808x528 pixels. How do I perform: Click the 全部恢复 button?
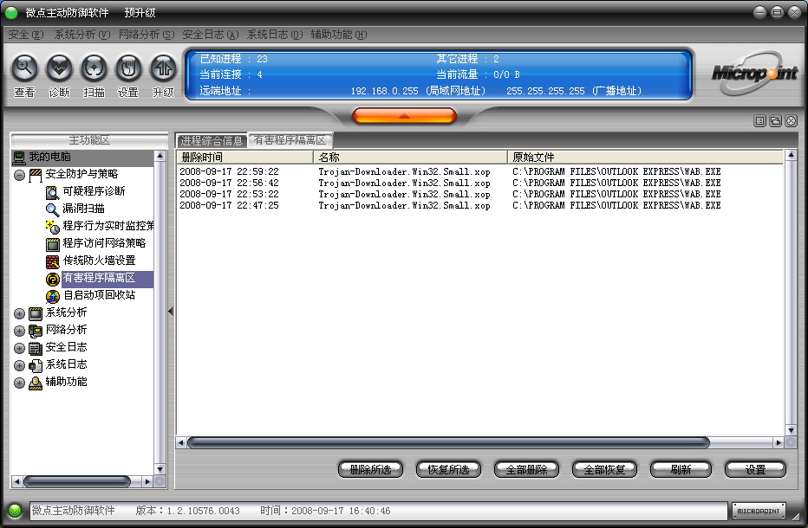(604, 469)
